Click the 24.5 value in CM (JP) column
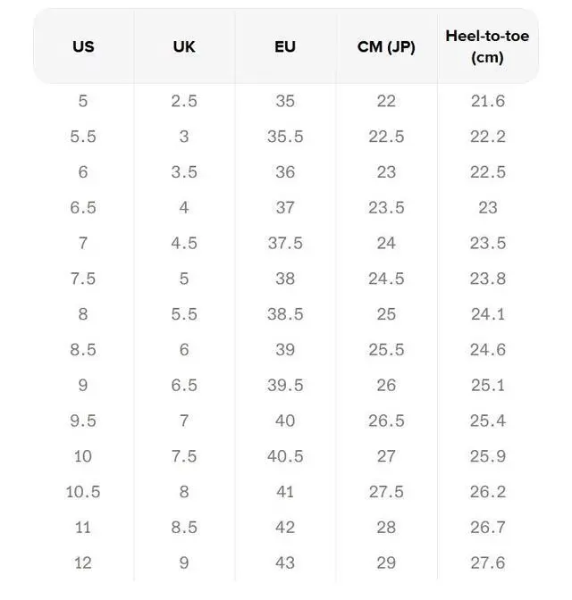Screen dimensions: 572x600 (386, 279)
